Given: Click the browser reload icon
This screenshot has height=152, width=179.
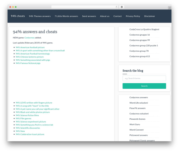Looking at the screenshot, I should (x=116, y=7).
